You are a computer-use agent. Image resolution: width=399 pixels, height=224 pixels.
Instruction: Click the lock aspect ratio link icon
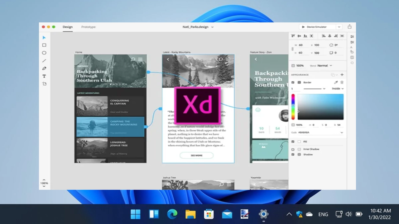point(292,49)
